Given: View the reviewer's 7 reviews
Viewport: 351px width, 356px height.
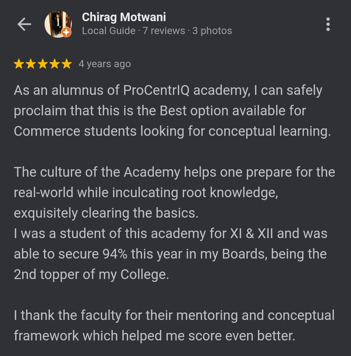Looking at the screenshot, I should (x=164, y=31).
